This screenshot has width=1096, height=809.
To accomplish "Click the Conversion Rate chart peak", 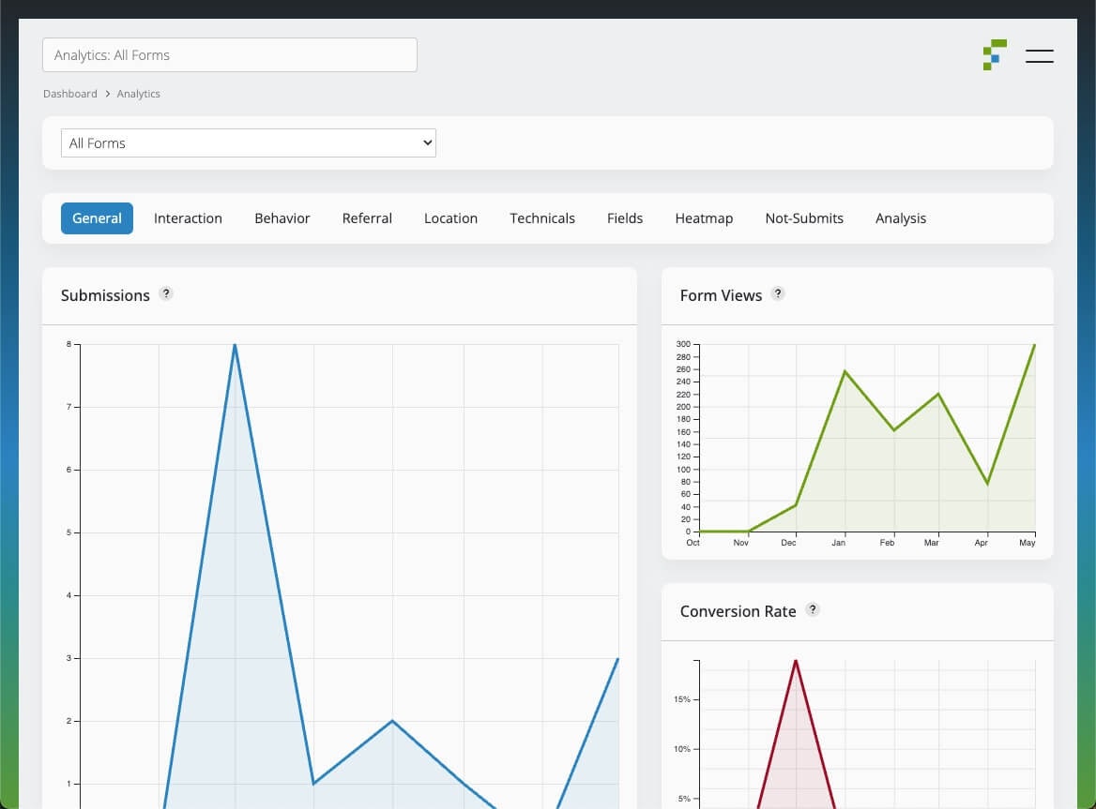I will pyautogui.click(x=796, y=660).
